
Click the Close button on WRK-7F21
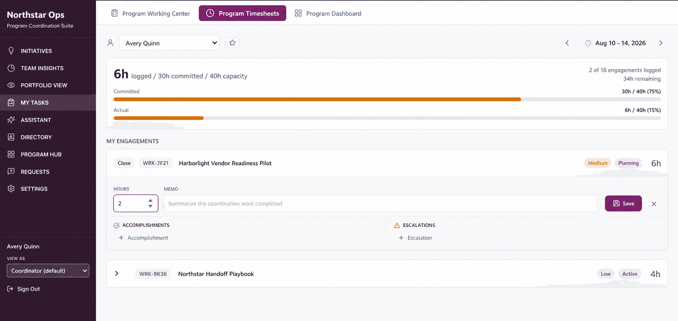tap(124, 163)
